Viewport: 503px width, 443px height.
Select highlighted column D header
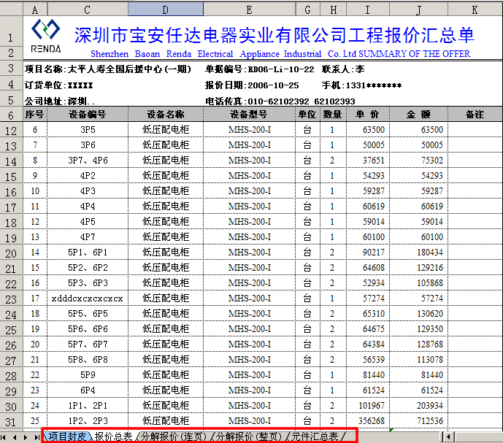(166, 9)
